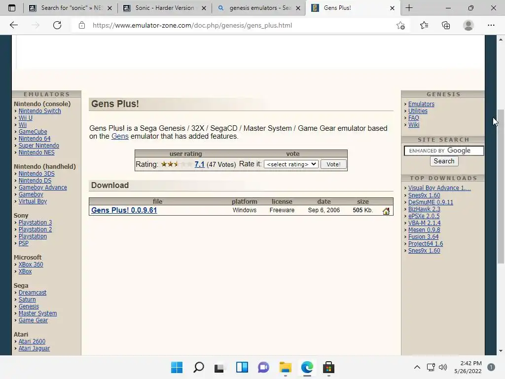505x379 pixels.
Task: Open DeSmuME 0.9.11 top download
Action: click(431, 202)
